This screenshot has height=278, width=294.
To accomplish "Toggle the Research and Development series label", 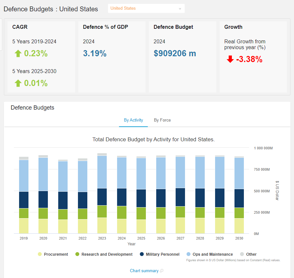I will (x=107, y=254).
